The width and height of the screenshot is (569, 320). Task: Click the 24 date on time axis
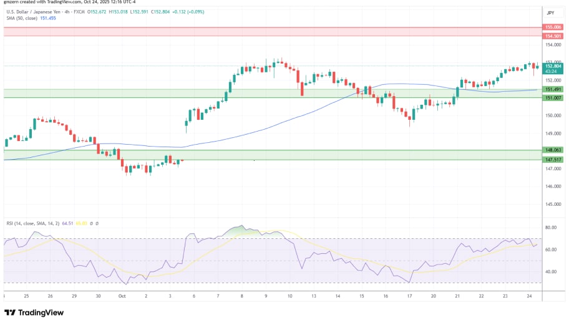point(527,297)
